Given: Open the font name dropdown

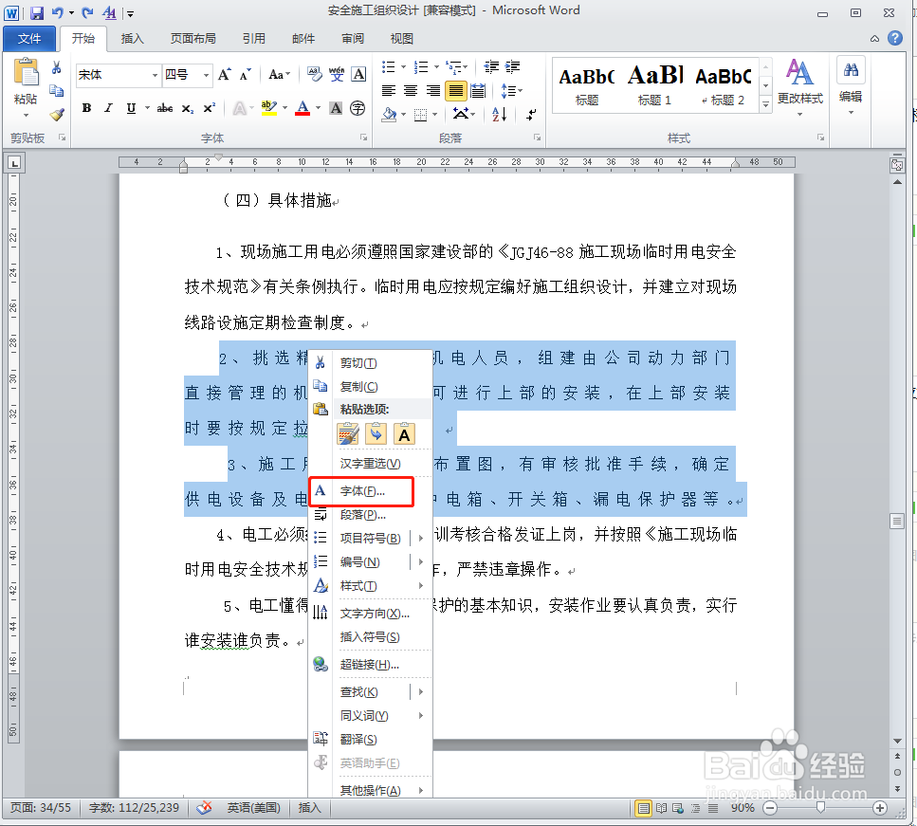Looking at the screenshot, I should [x=156, y=74].
